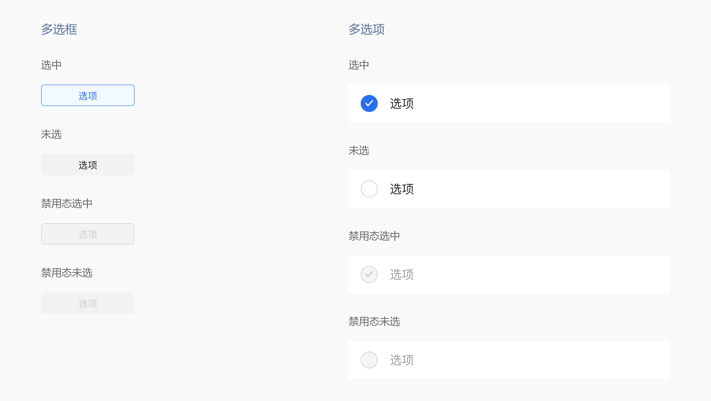This screenshot has width=711, height=401.
Task: Click the blue-bordered 选项 checkbox button
Action: [x=87, y=95]
